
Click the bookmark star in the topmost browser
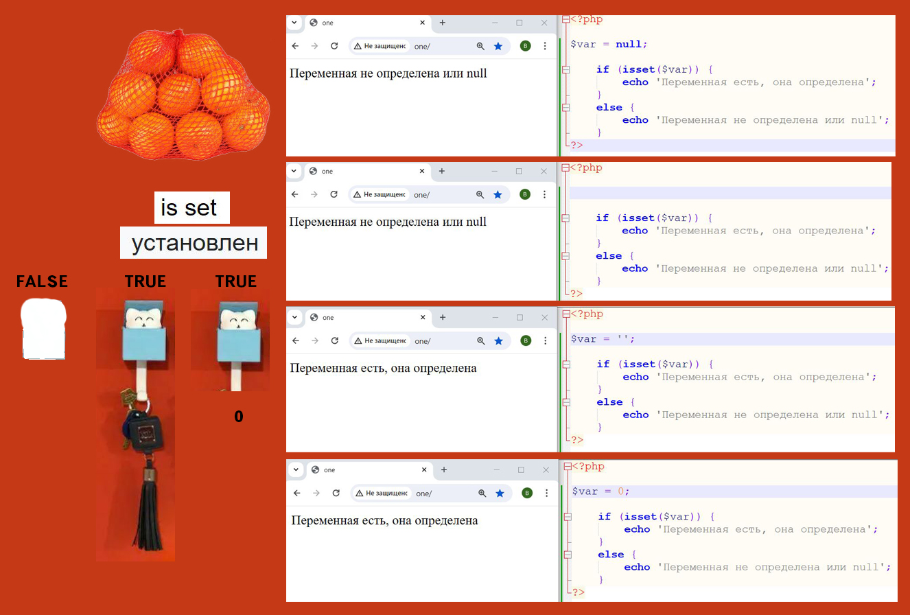tap(498, 46)
